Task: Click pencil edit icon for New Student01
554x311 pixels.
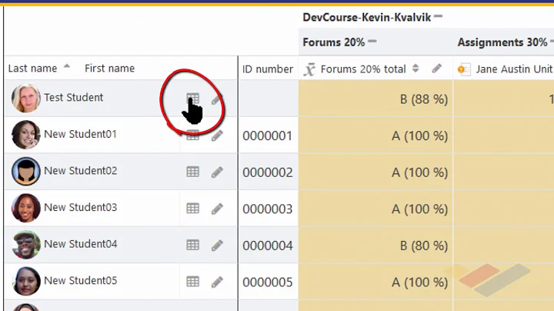Action: point(217,135)
